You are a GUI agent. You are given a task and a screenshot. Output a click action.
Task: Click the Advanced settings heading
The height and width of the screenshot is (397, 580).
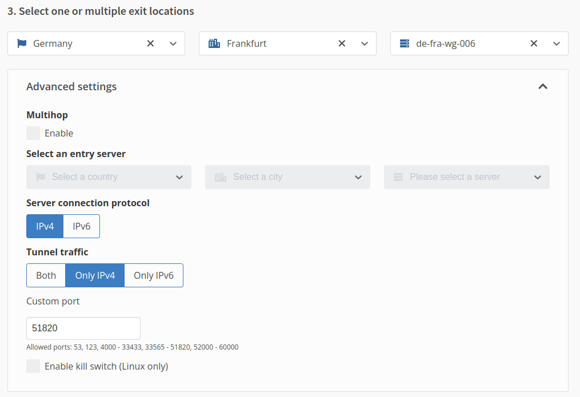(x=71, y=86)
